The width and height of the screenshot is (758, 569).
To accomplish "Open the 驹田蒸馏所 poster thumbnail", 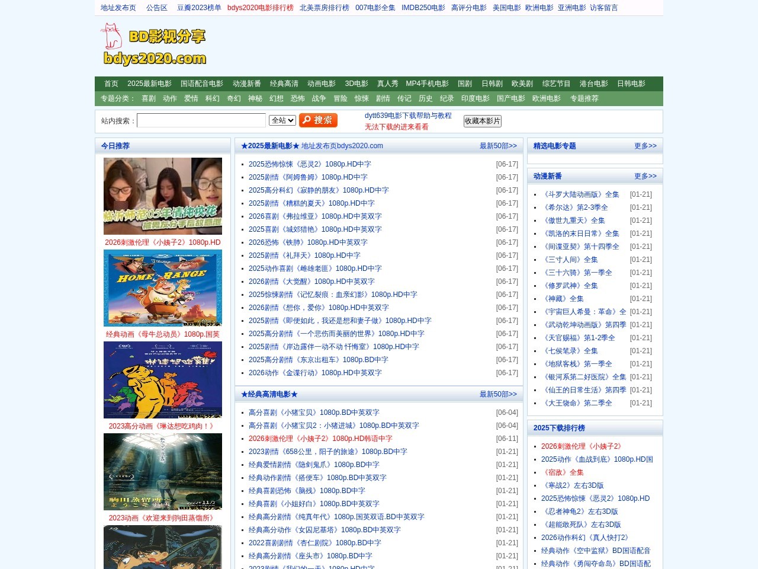I will click(163, 472).
